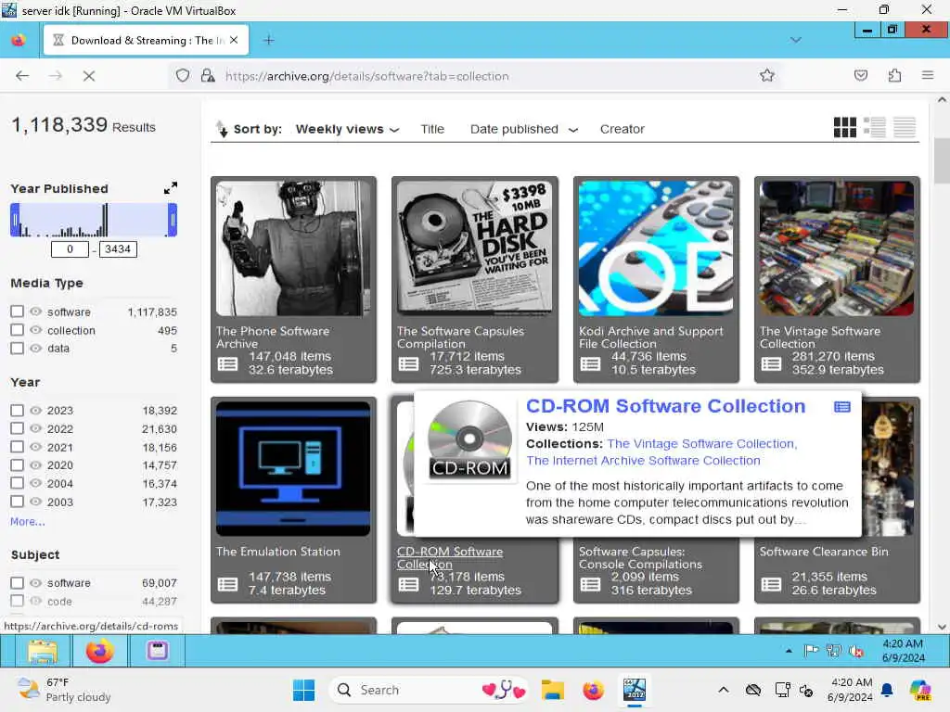Sort results by Creator
Viewport: 950px width, 712px height.
(623, 129)
